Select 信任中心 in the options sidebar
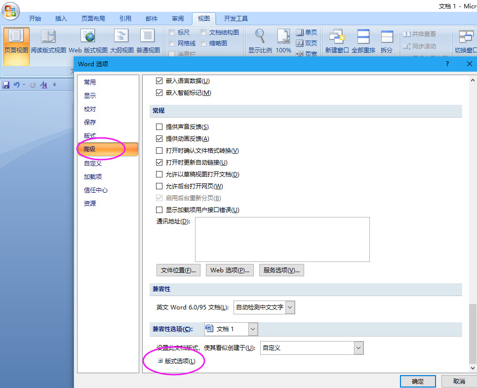 point(95,190)
